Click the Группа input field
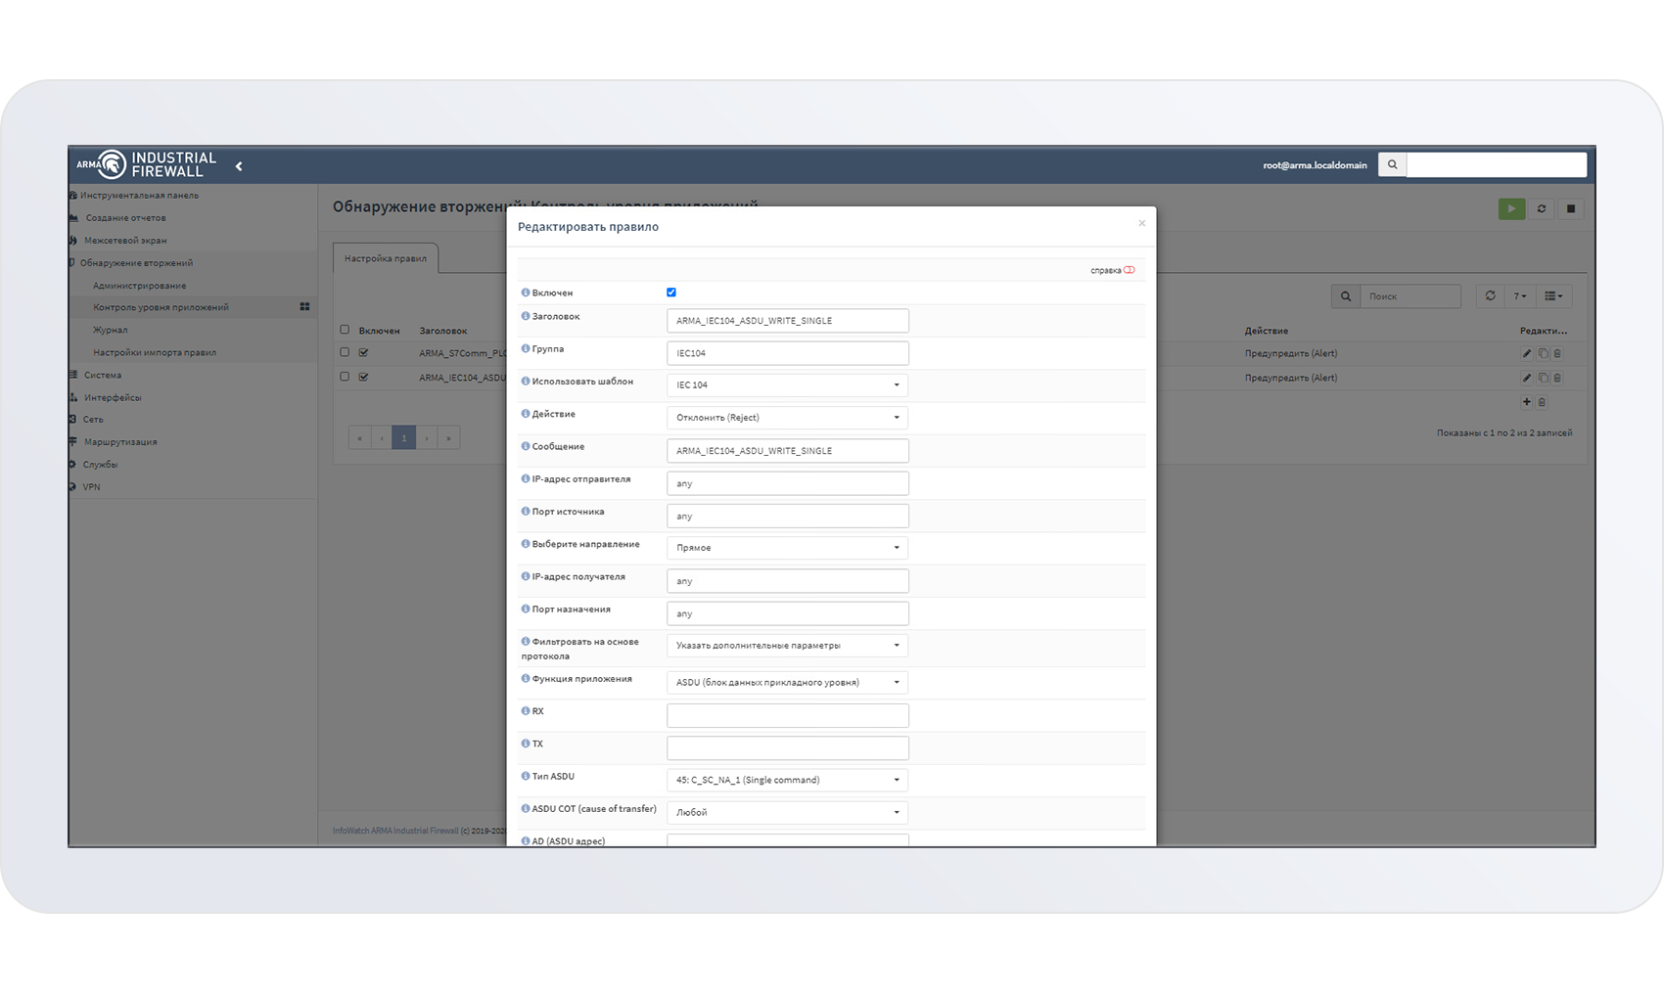Image resolution: width=1664 pixels, height=993 pixels. 787,353
